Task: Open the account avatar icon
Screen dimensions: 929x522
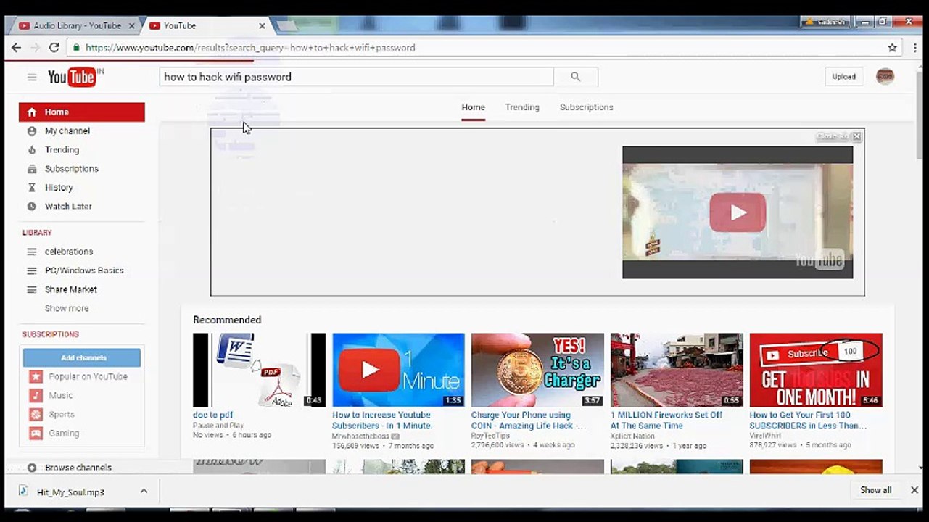Action: [885, 77]
